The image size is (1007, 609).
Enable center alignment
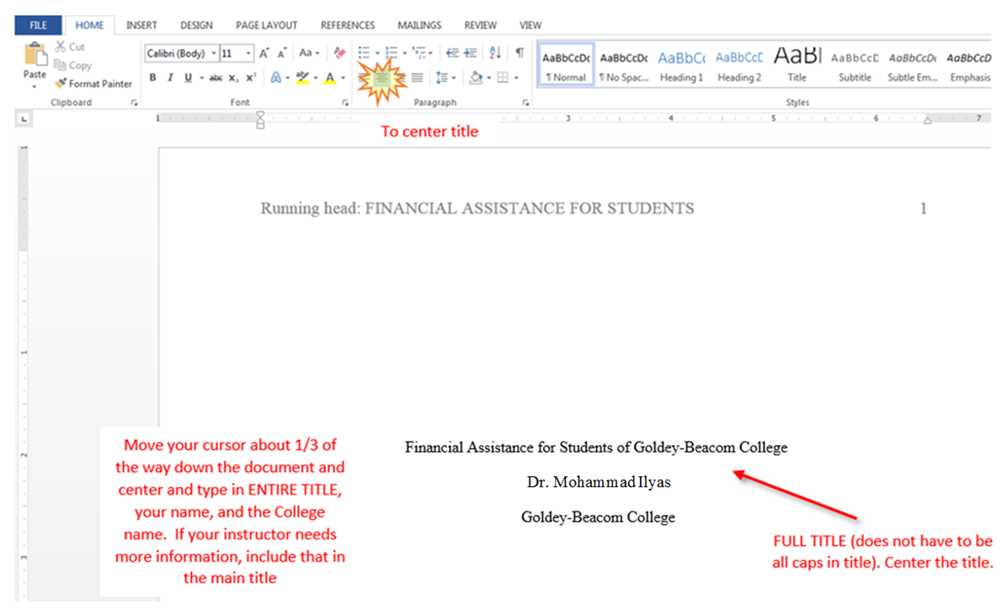tap(381, 77)
